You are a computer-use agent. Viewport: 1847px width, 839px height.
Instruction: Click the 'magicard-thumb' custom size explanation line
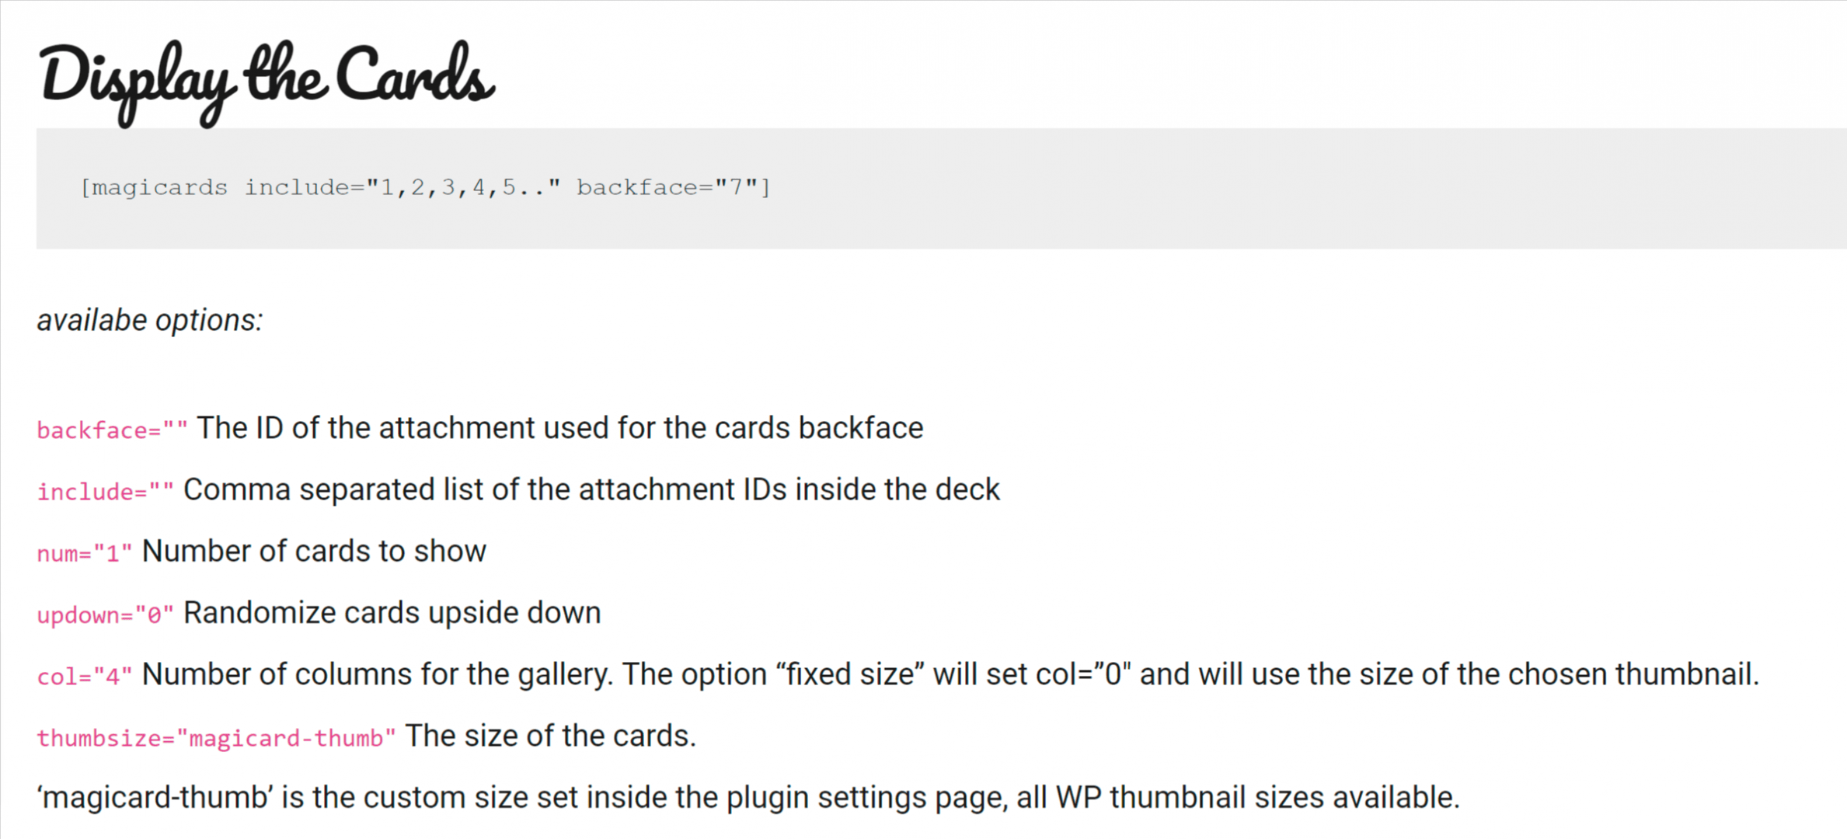[x=749, y=798]
